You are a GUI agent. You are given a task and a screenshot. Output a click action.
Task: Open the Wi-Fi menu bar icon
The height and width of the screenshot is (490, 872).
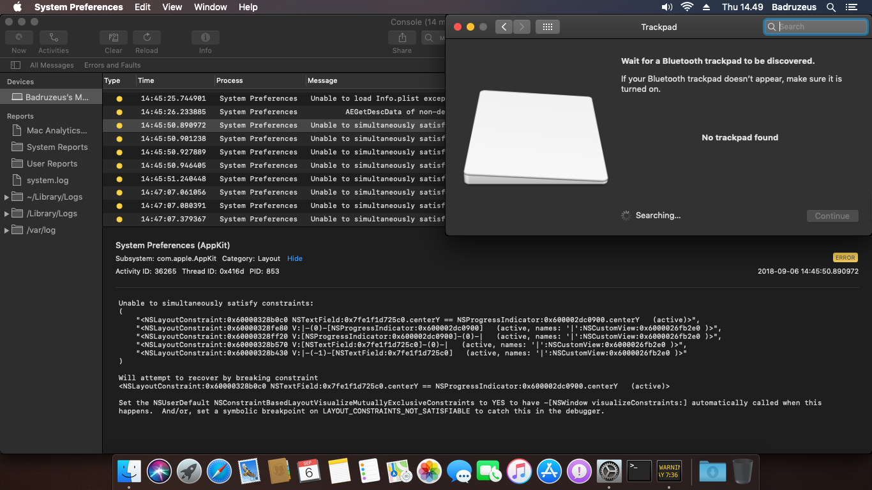point(687,7)
